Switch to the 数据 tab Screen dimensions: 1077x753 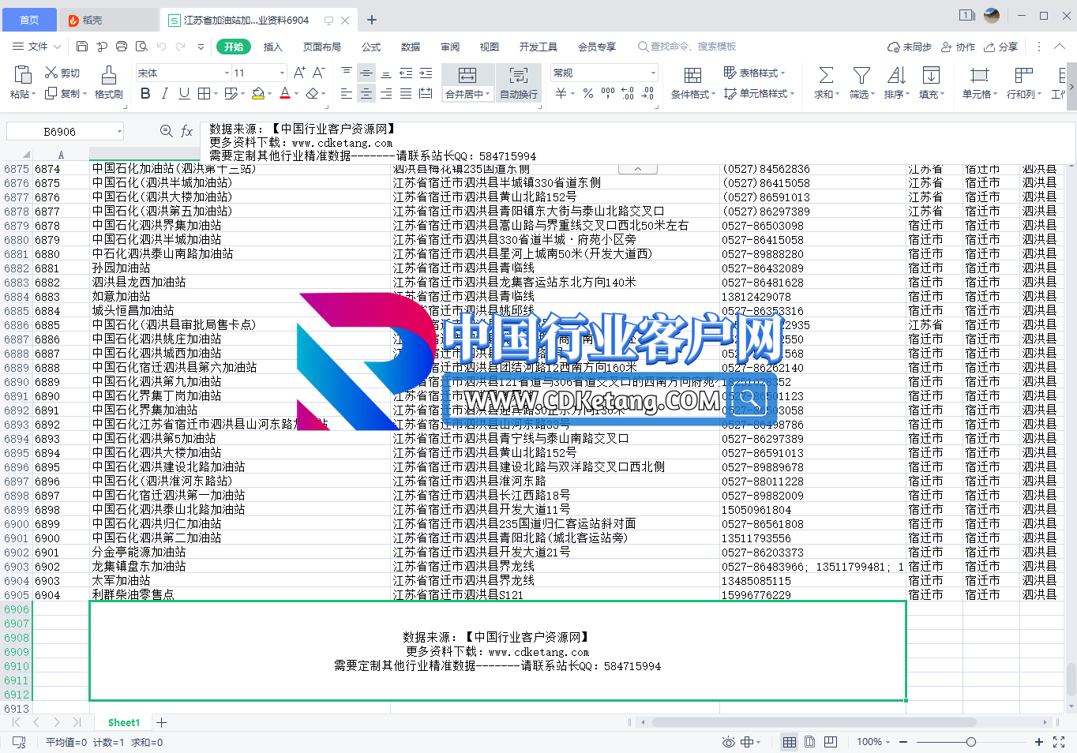click(x=411, y=47)
